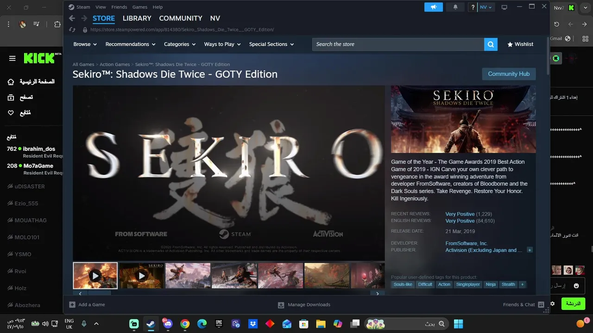Screen dimensions: 593x333
Task: Reload the Steam store page
Action: pos(72,30)
